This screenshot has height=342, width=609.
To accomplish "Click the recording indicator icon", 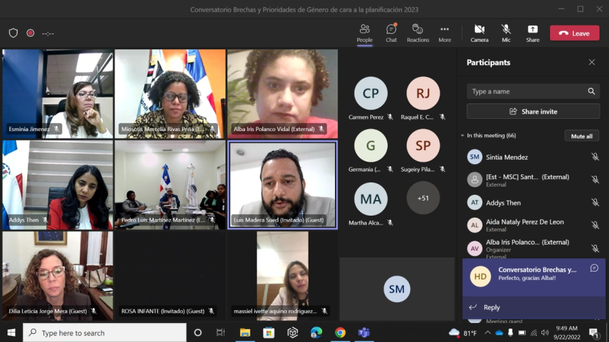I will tap(30, 33).
